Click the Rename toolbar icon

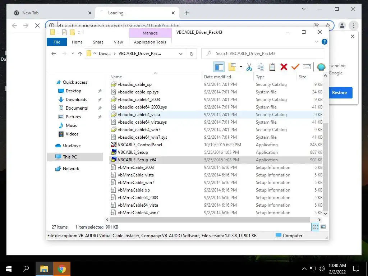point(307,67)
